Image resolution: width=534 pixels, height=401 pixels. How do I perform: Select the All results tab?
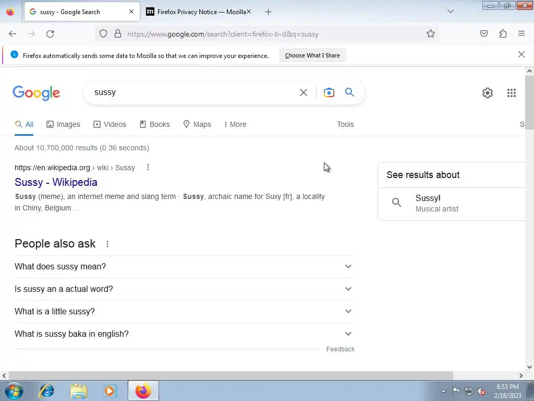point(24,124)
